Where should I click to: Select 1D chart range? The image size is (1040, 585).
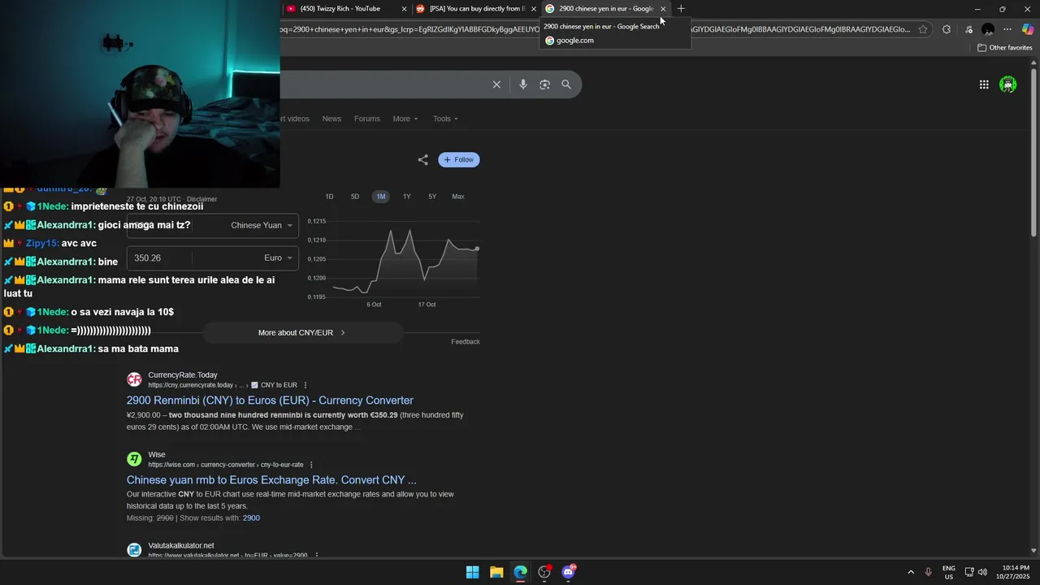click(x=329, y=197)
